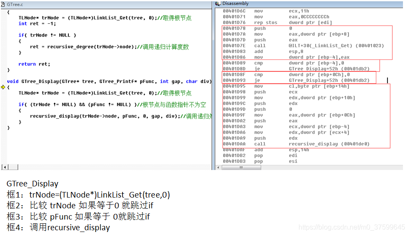Screen dimensions: 409x235
Task: Click disassembly line 00401D99 mov edx,[ebp+10h]
Action: 289,98
